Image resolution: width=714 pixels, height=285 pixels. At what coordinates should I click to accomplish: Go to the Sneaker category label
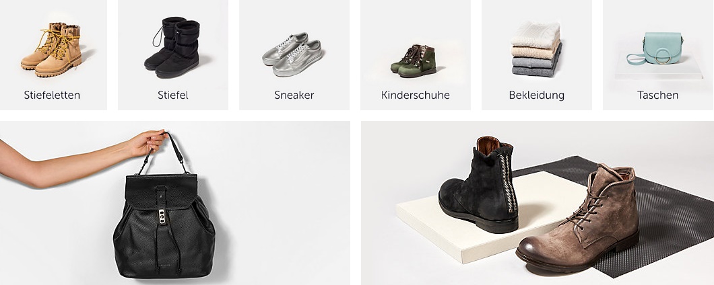294,95
